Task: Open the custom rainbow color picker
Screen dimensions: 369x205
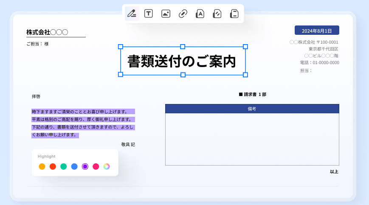Action: 107,166
